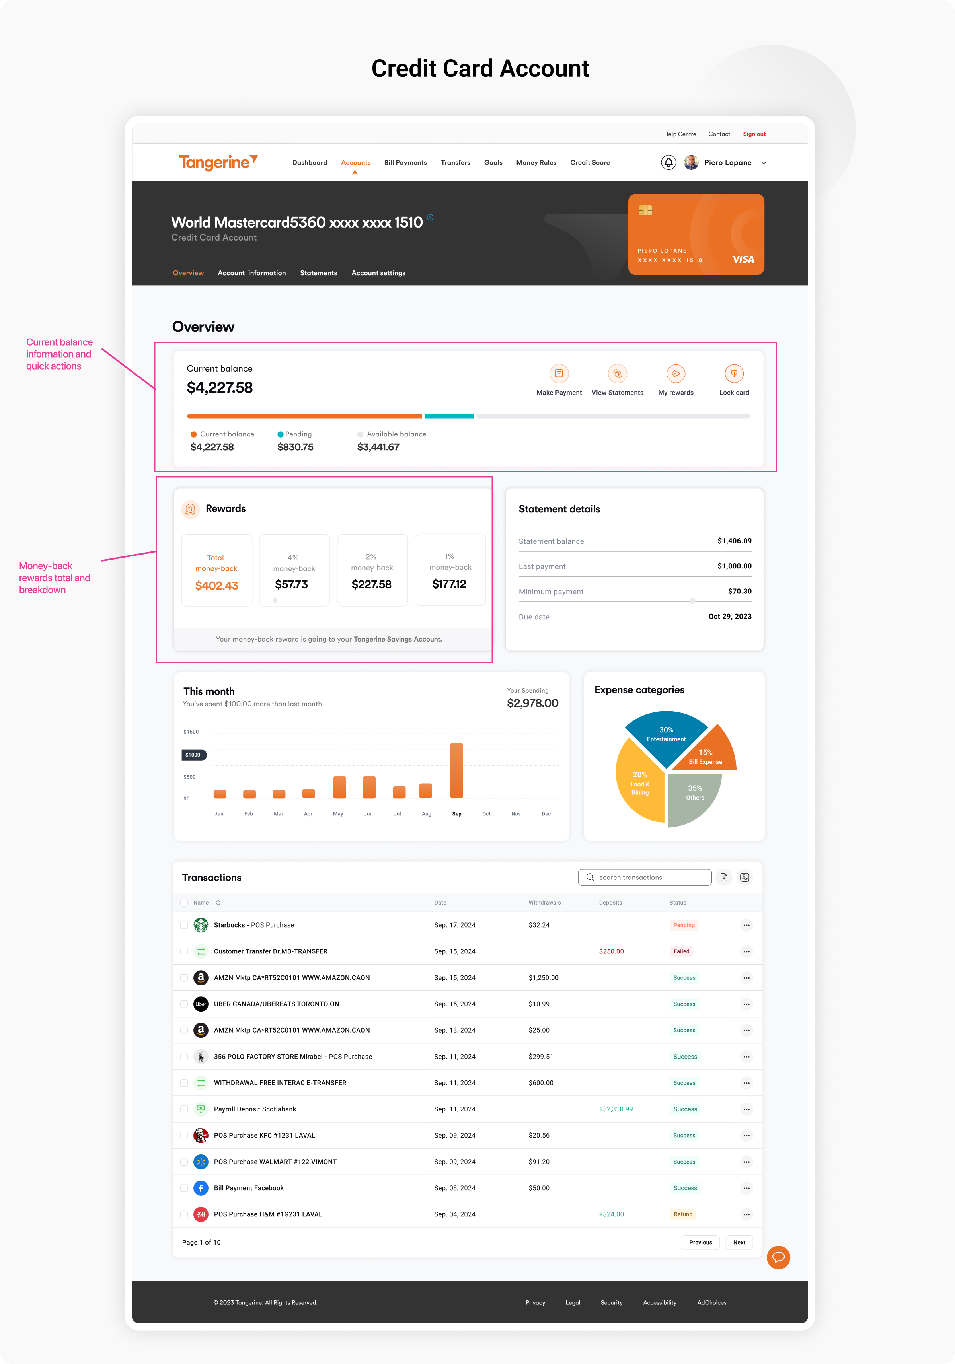
Task: Check the Starbucks transaction checkbox
Action: 184,925
